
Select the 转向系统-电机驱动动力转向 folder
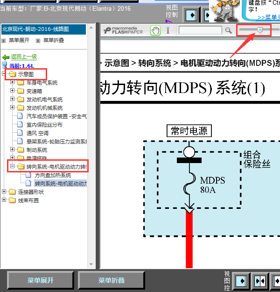tap(56, 167)
